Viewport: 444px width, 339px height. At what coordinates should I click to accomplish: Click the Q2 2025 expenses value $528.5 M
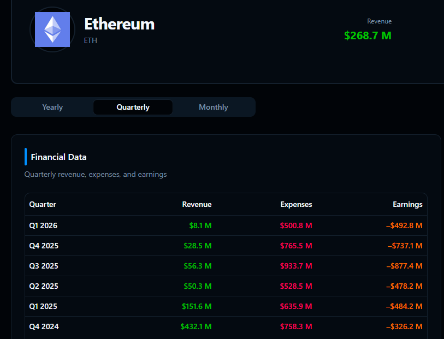tap(296, 286)
